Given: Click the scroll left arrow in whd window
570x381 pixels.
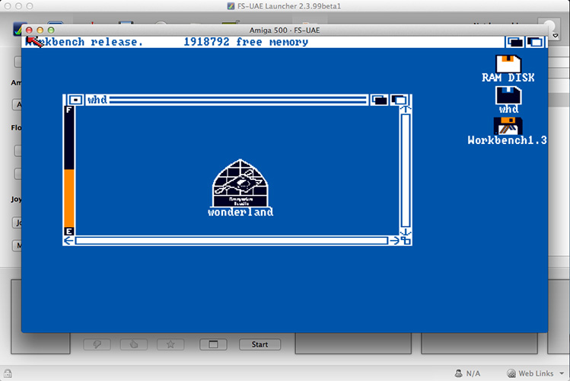Looking at the screenshot, I should [x=68, y=241].
